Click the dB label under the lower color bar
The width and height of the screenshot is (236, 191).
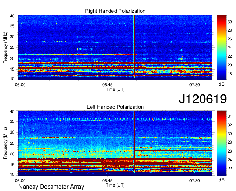pyautogui.click(x=221, y=180)
